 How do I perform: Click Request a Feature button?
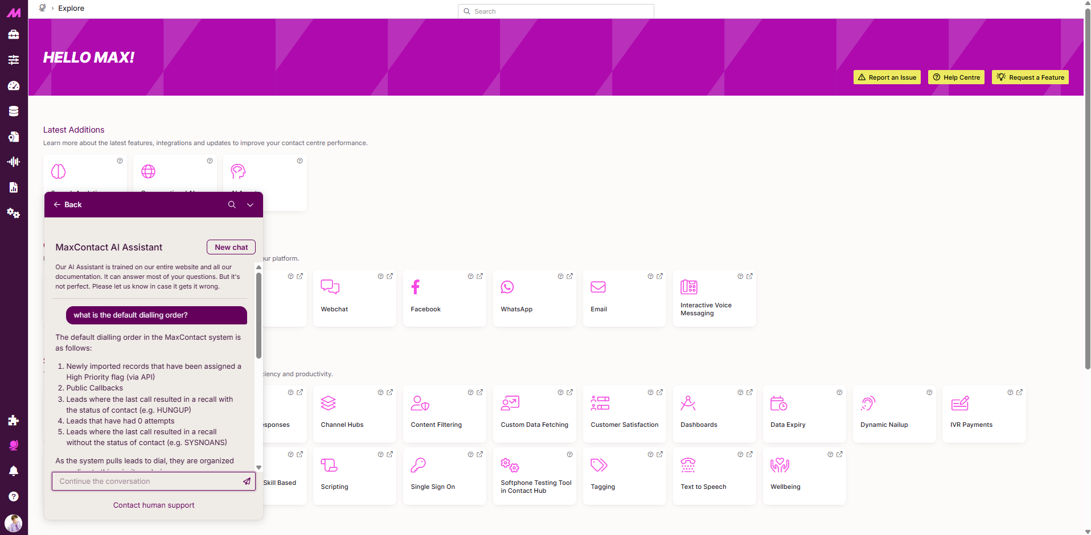pos(1030,77)
